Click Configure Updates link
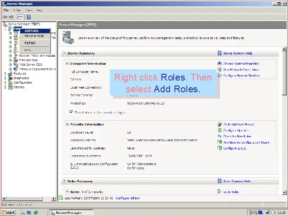This screenshot has height=216, width=288. tap(236, 130)
